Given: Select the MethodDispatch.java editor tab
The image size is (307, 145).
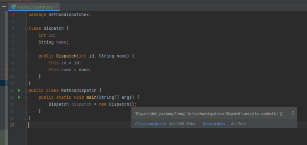Looking at the screenshot, I should (34, 7).
